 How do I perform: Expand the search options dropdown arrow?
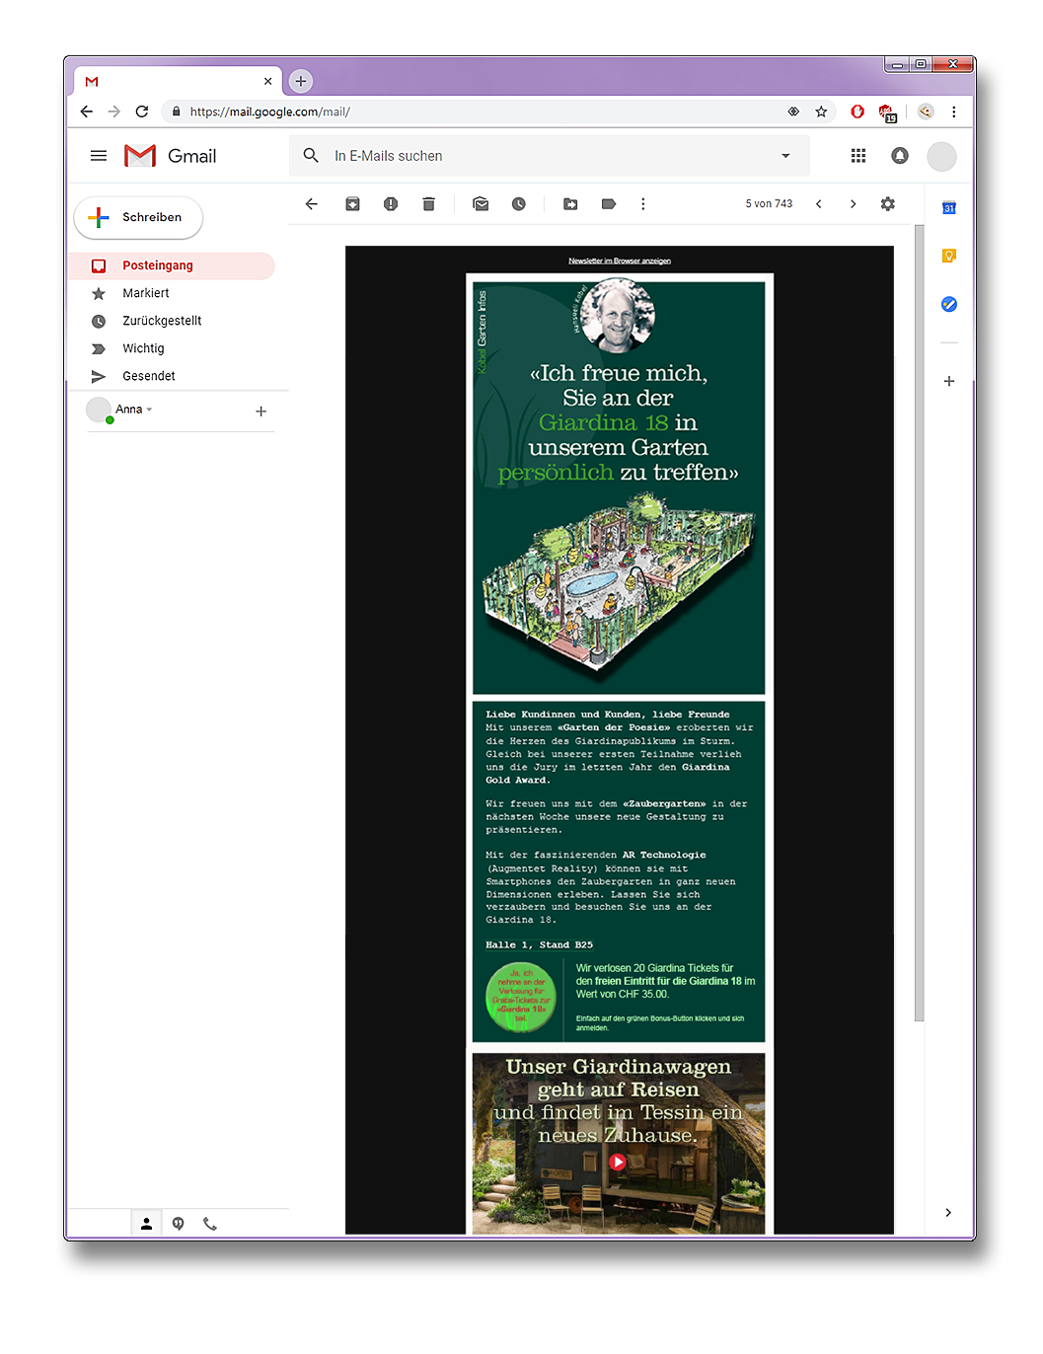click(785, 156)
